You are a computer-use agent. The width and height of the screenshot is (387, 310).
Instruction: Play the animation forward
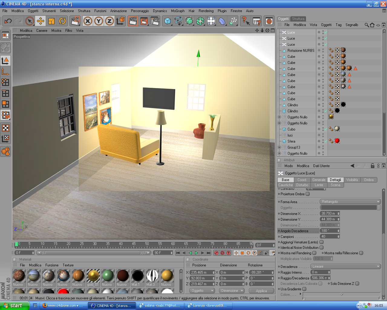point(197,253)
